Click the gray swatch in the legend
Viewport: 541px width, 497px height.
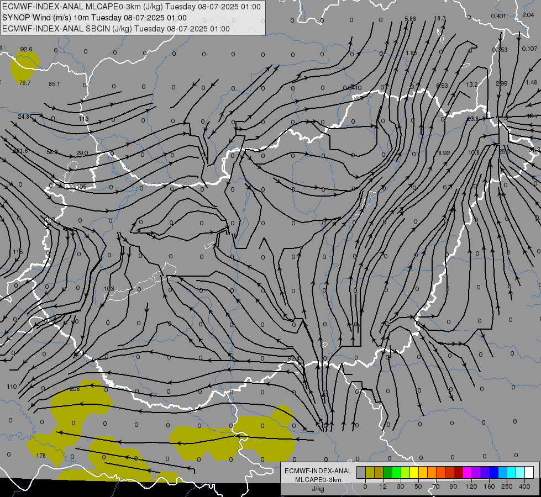point(361,472)
